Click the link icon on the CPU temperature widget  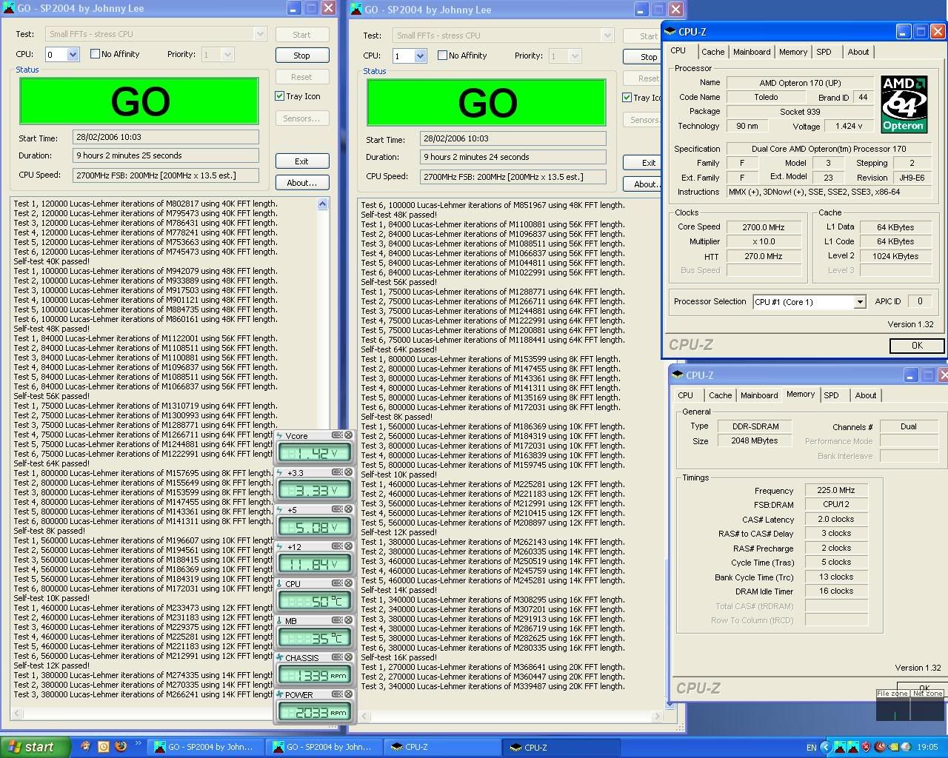click(337, 583)
